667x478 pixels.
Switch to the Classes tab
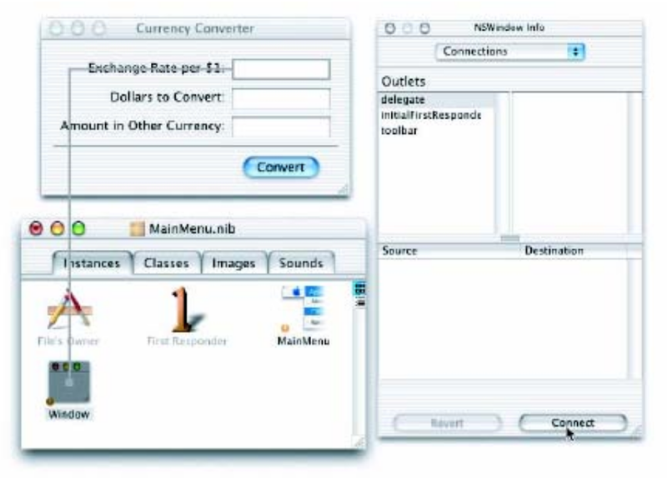(166, 262)
